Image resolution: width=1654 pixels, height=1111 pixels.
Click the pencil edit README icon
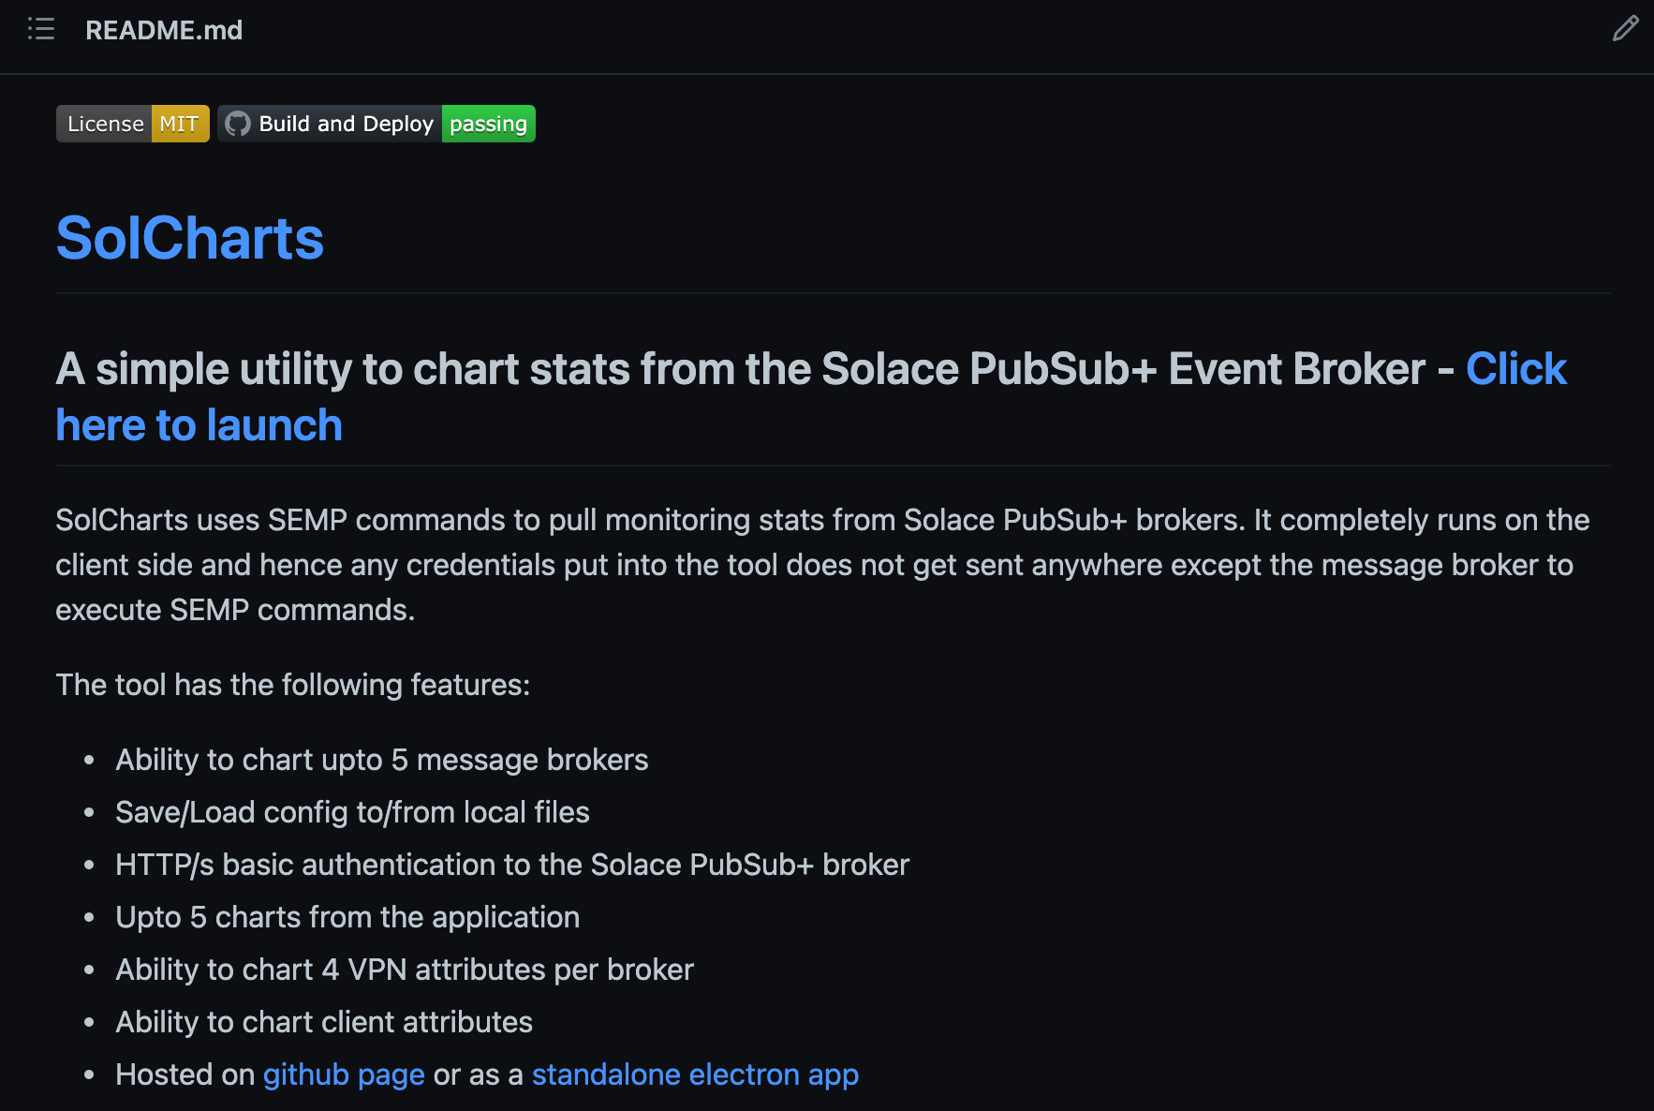[1625, 29]
